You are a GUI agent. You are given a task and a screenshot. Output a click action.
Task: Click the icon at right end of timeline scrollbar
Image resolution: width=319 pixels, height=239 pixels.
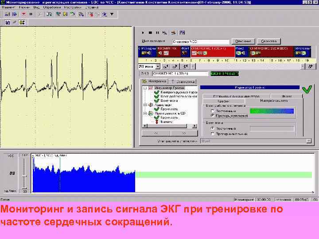click(311, 66)
